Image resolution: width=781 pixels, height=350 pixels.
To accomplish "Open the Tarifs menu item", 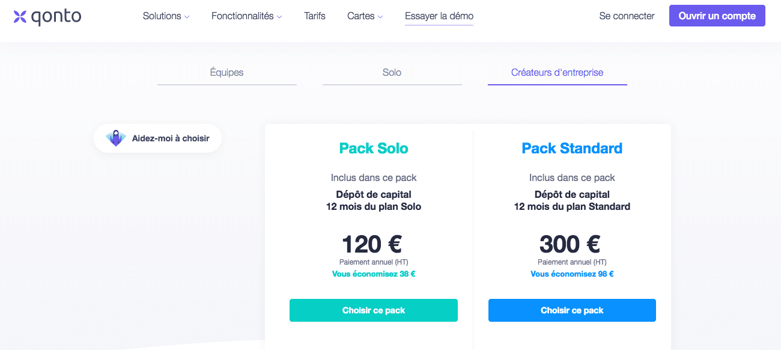I will [x=315, y=16].
